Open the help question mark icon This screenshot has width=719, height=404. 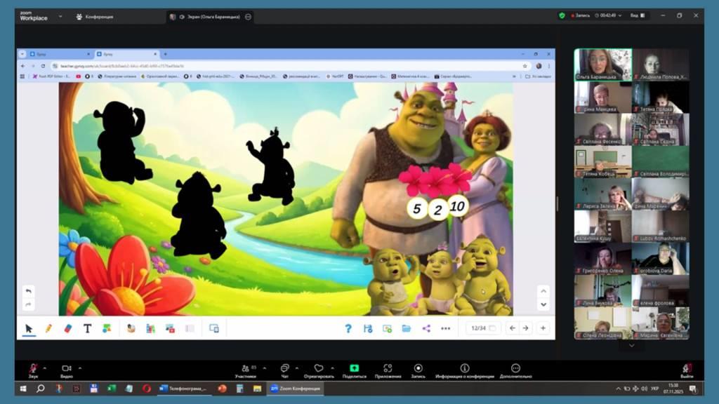348,328
